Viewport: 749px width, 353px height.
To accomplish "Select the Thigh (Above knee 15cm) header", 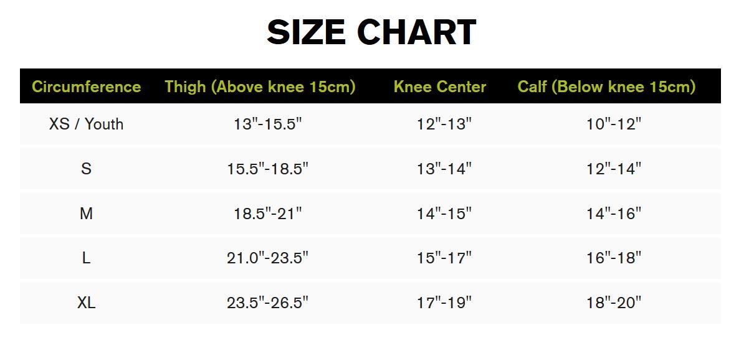I will 260,87.
